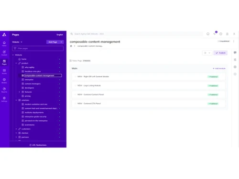Open the Add Page dropdown arrow
This screenshot has width=239, height=179.
[x=61, y=42]
